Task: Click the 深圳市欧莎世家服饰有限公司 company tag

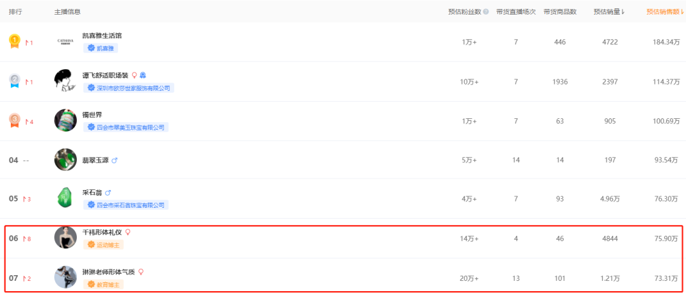Action: (129, 88)
